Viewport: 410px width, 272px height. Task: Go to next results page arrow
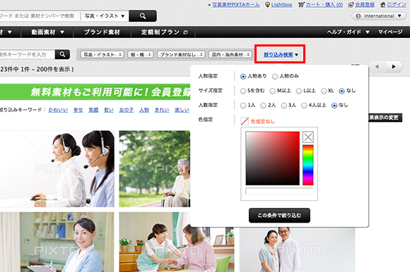coord(394,67)
